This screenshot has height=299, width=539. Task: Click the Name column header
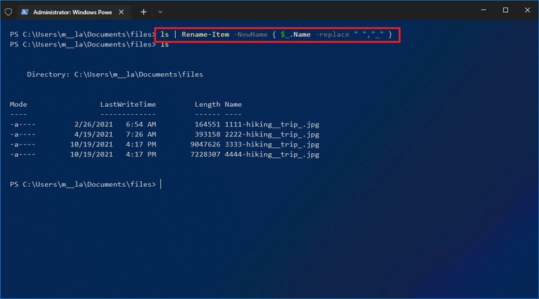tap(233, 104)
